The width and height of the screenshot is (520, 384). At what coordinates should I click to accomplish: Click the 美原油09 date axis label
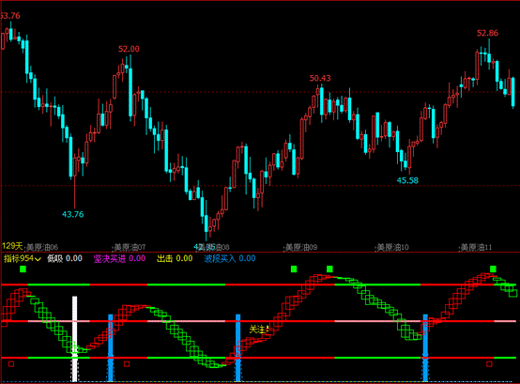[x=301, y=247]
